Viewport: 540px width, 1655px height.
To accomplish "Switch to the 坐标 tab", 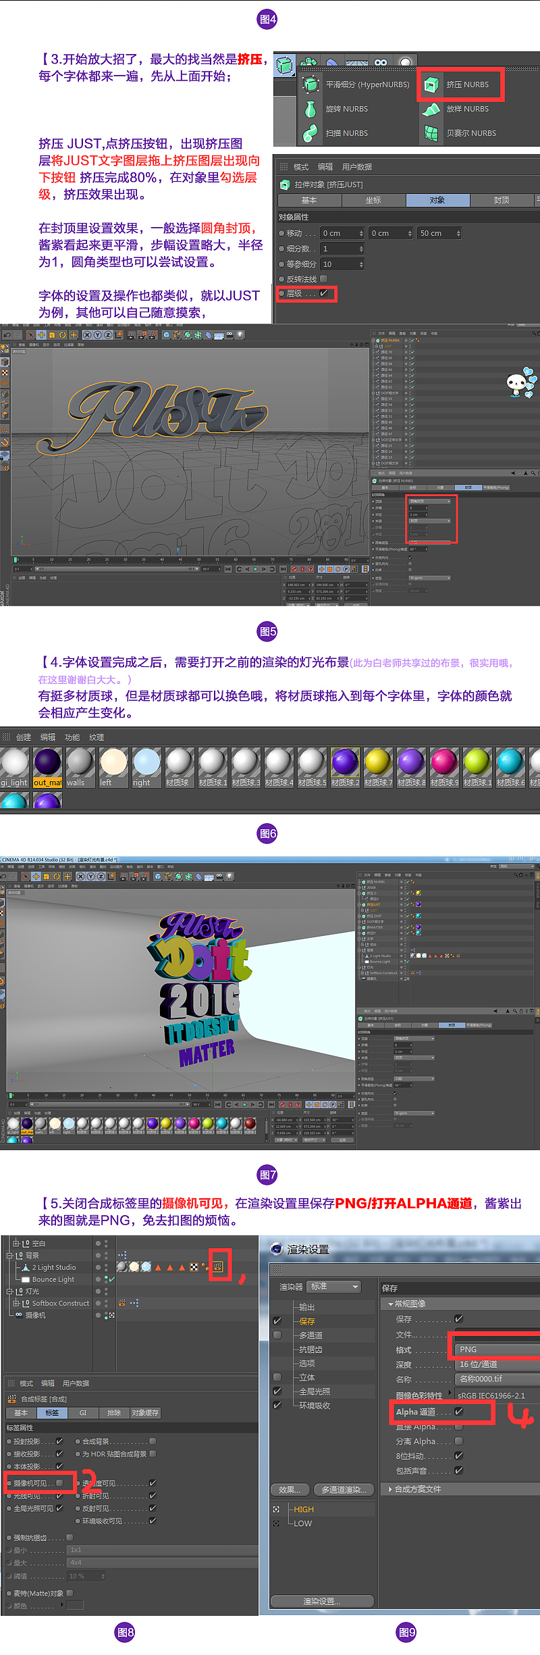I will click(373, 200).
